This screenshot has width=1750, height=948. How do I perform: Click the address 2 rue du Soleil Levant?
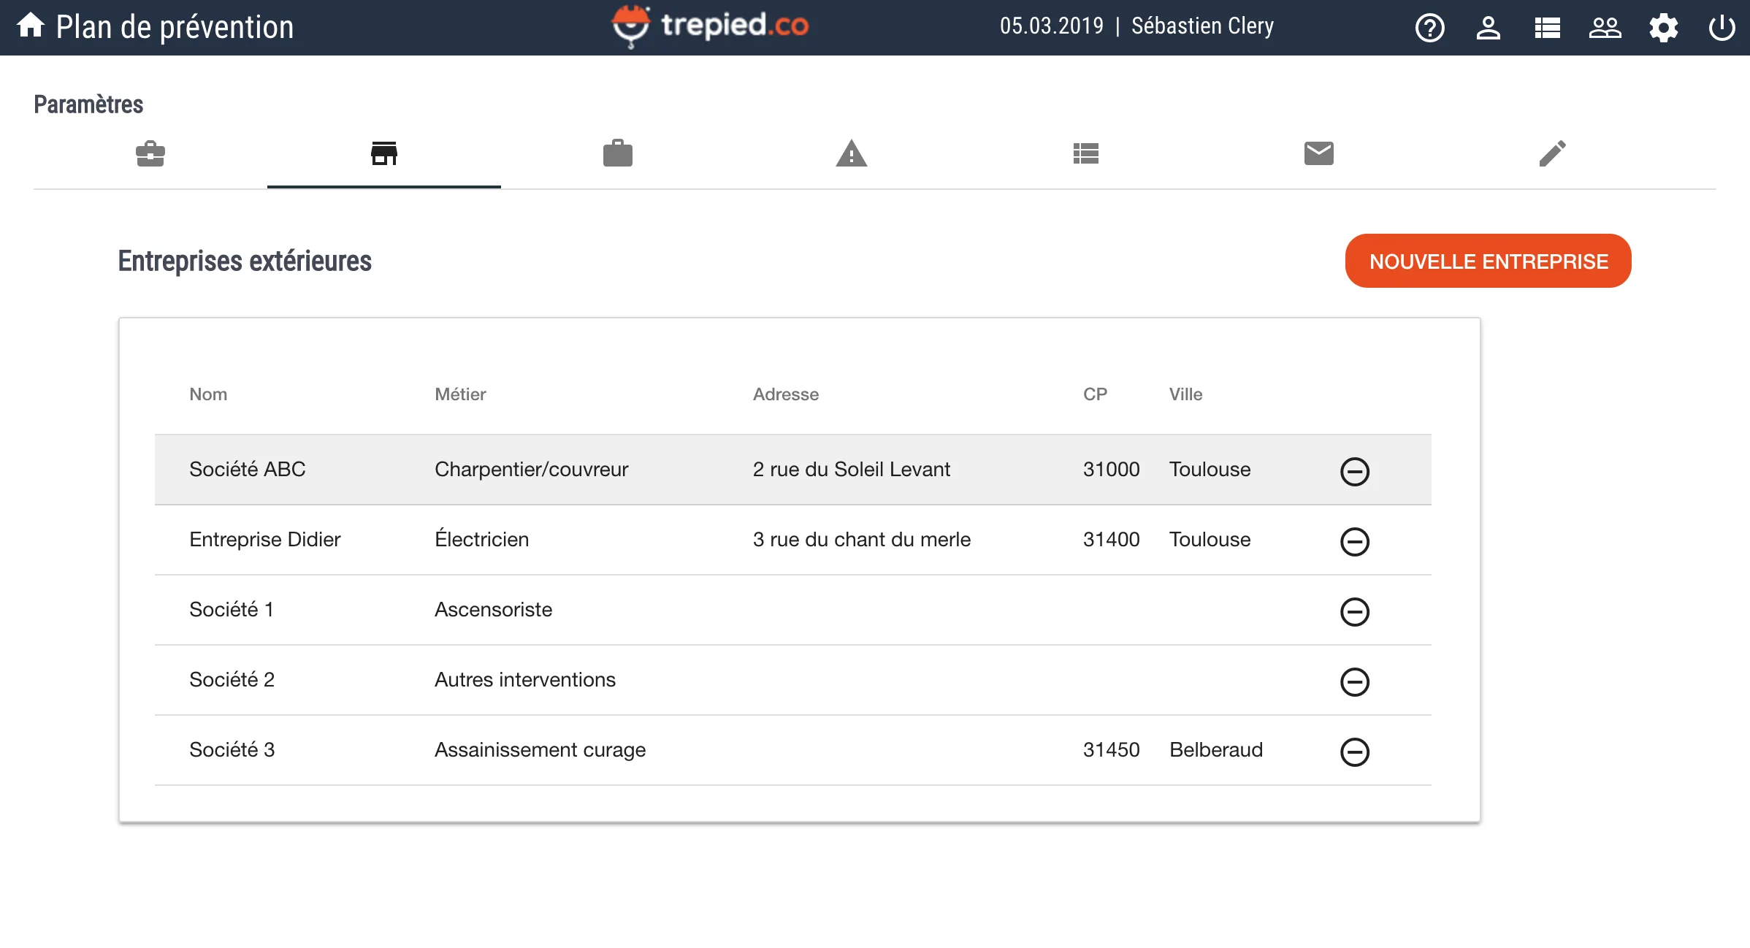851,469
